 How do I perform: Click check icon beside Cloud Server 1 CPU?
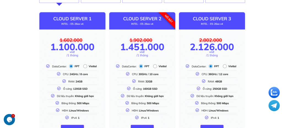point(59,74)
